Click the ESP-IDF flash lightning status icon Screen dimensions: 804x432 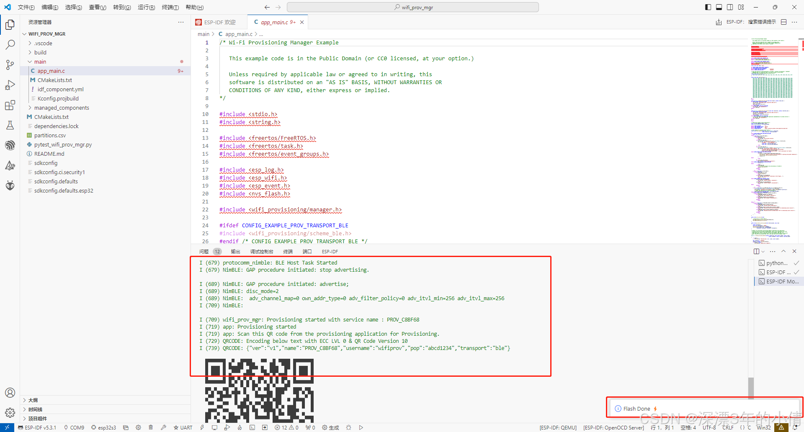coord(202,427)
